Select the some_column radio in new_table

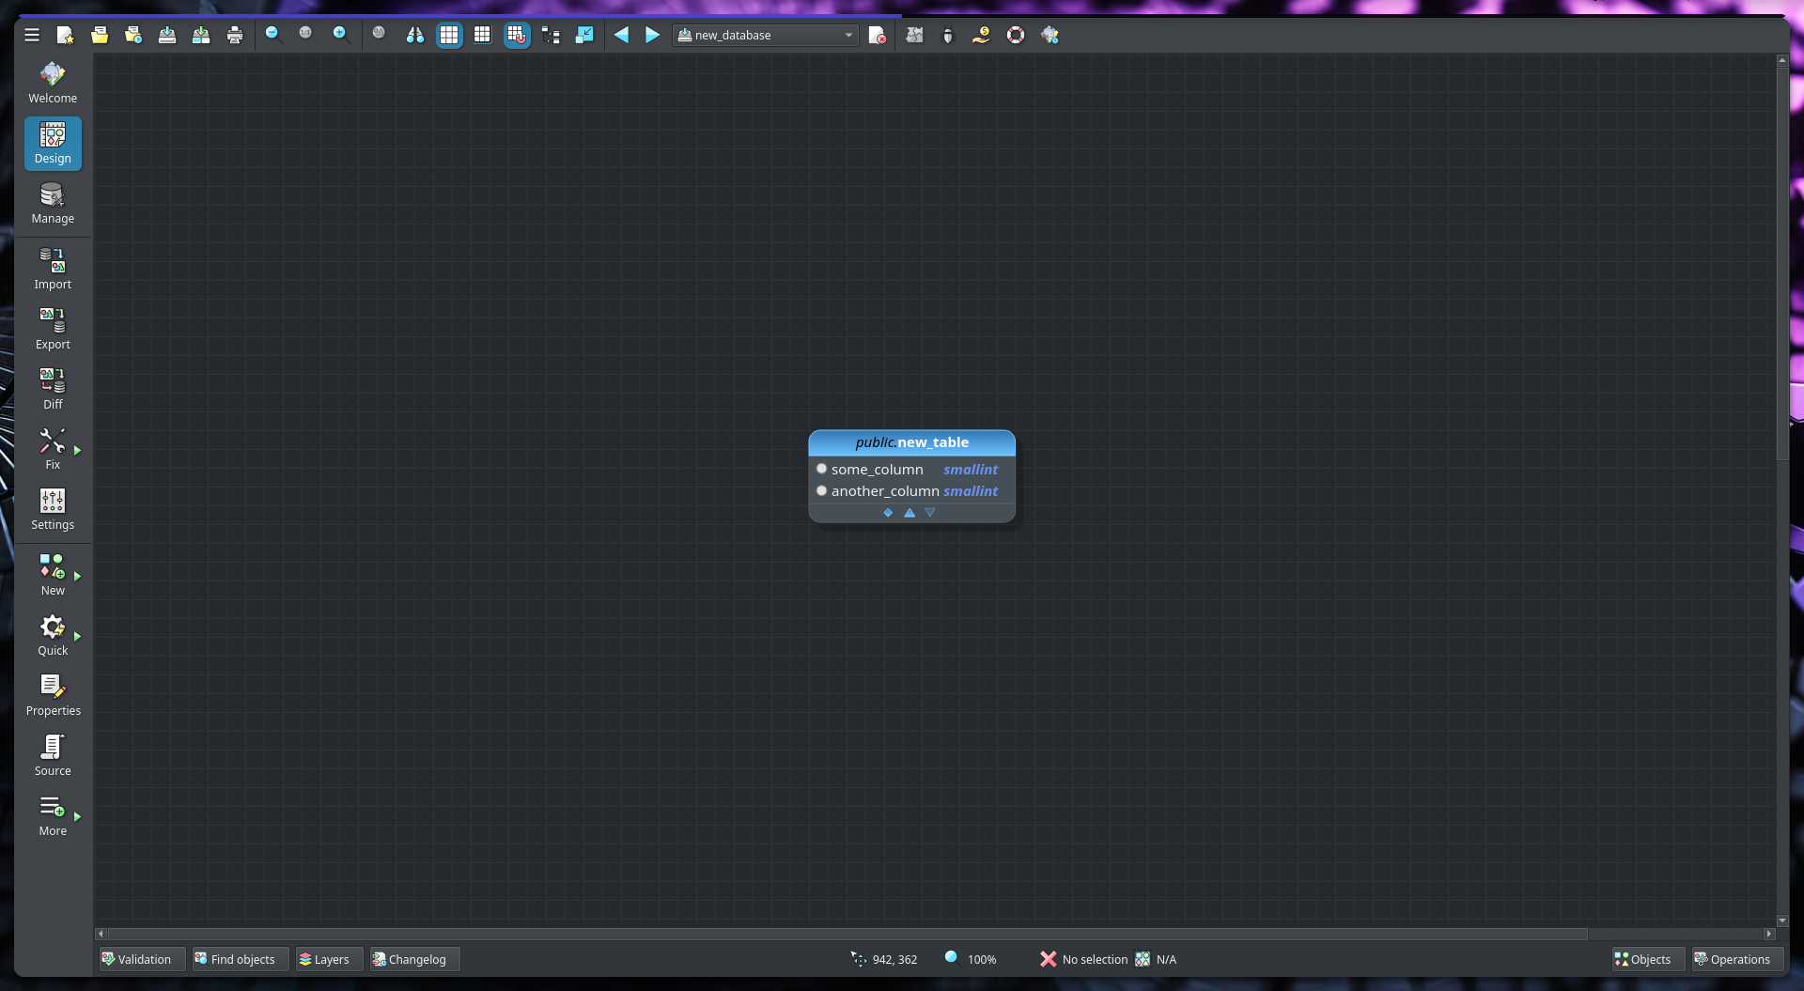point(822,469)
